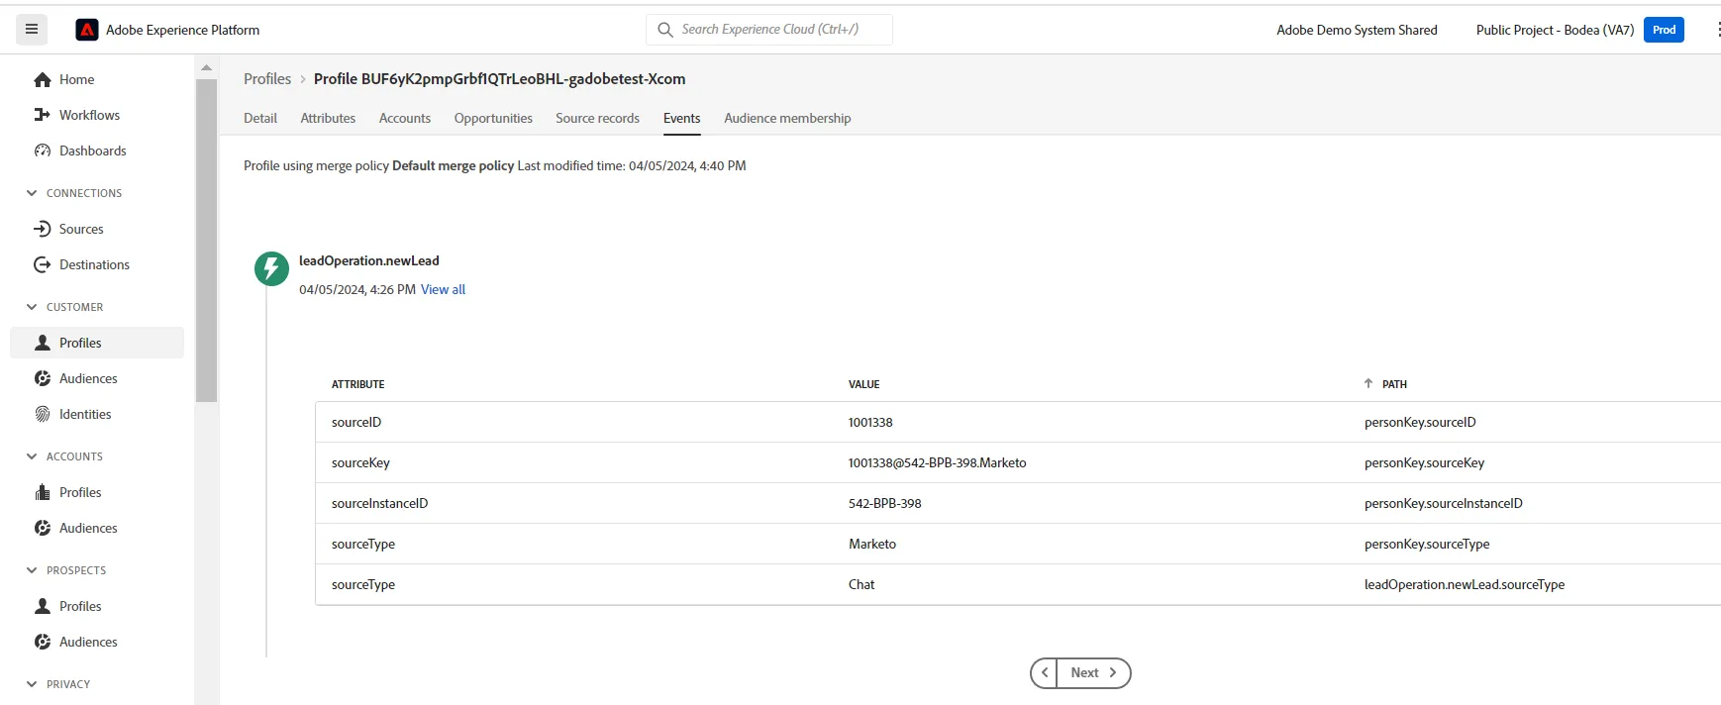1721x705 pixels.
Task: Click the Customer Audiences icon
Action: [x=43, y=378]
